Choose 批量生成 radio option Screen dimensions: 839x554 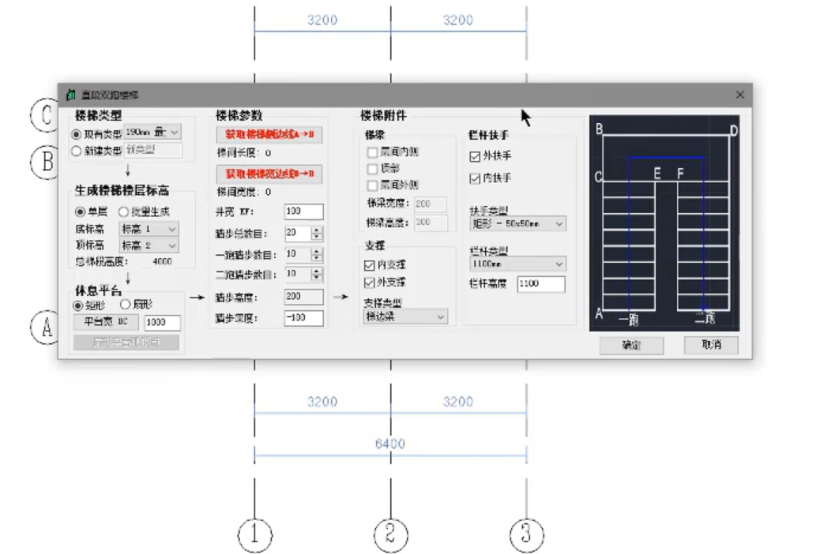(123, 211)
